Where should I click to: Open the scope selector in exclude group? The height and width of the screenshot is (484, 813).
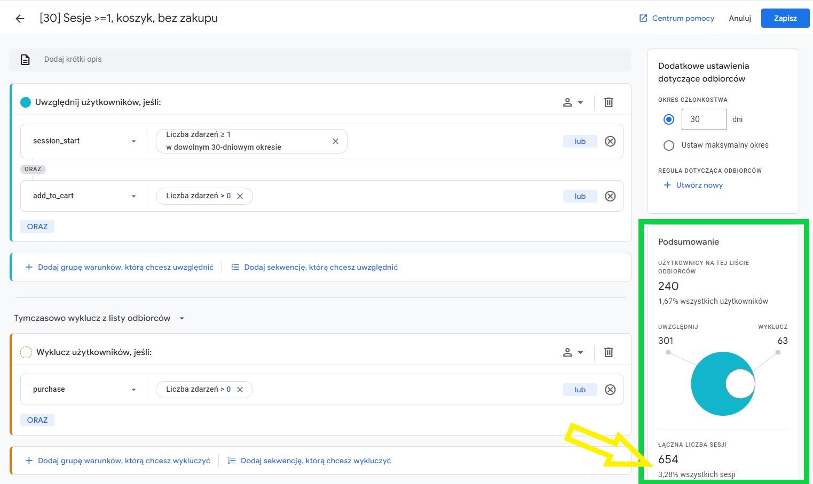click(x=573, y=352)
